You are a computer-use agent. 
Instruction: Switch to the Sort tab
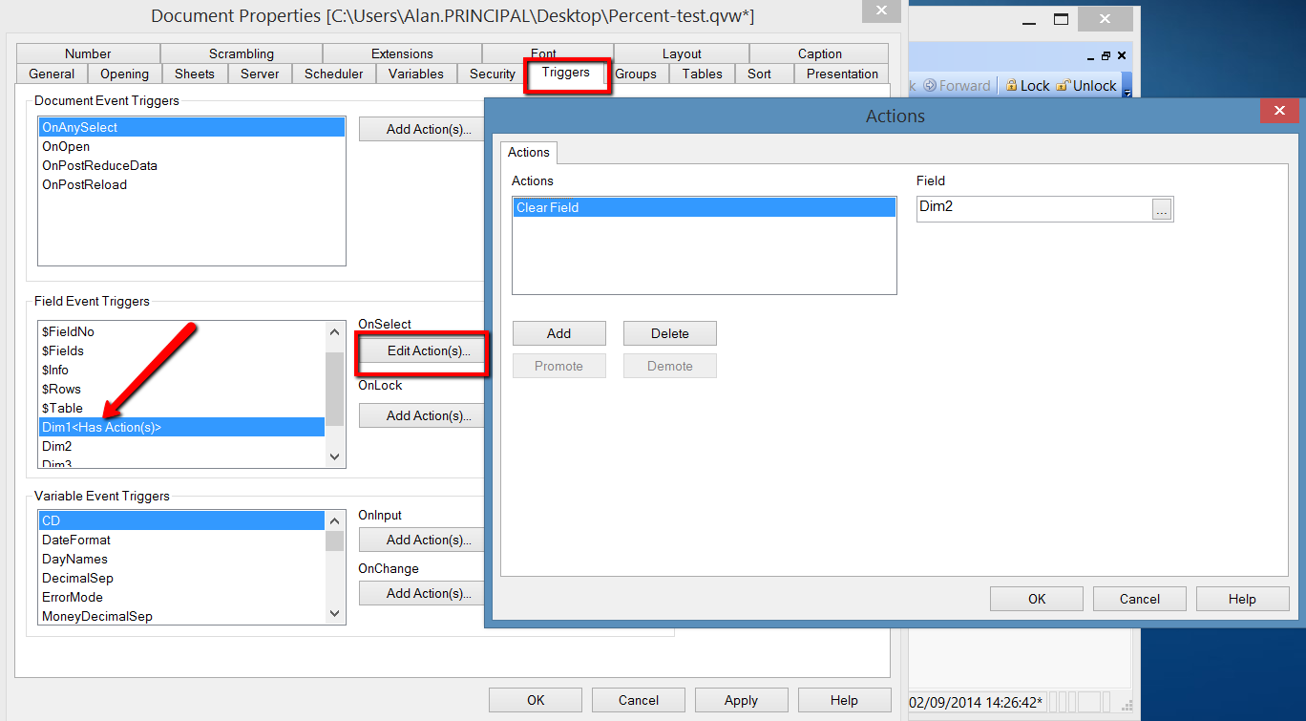pos(760,74)
